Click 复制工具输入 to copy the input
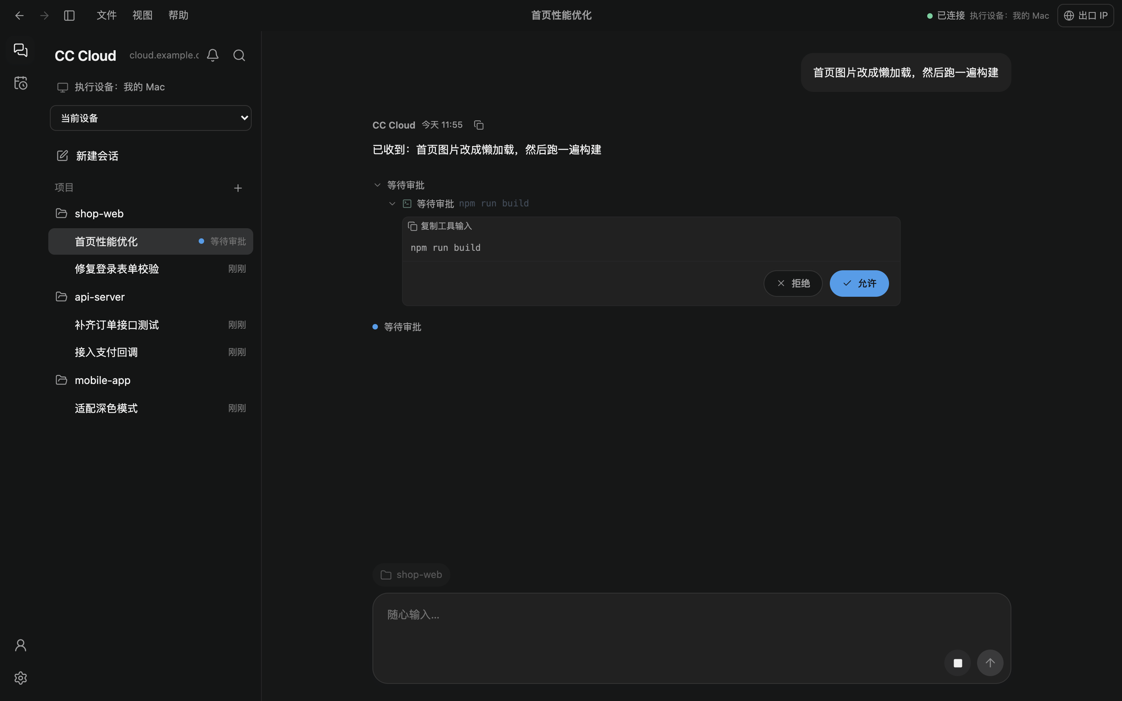The height and width of the screenshot is (701, 1122). [x=440, y=226]
